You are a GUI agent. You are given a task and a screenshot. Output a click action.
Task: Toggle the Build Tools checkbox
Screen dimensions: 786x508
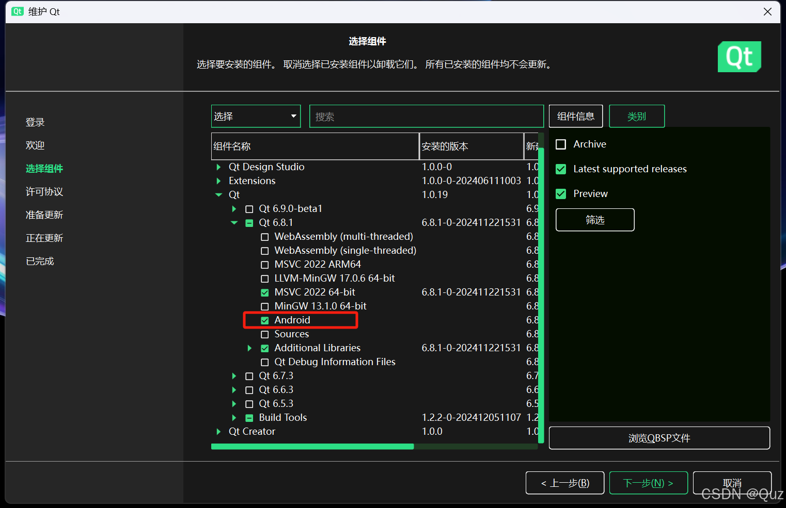click(249, 418)
